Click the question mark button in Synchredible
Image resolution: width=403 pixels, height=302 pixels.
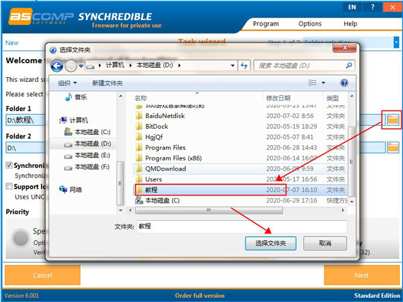pos(372,7)
